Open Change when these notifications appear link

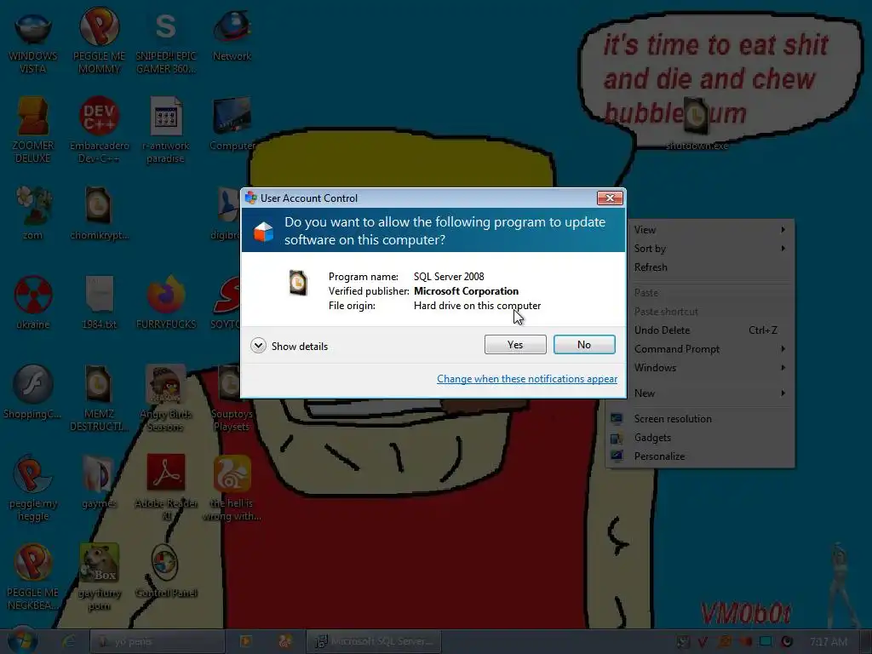tap(526, 379)
